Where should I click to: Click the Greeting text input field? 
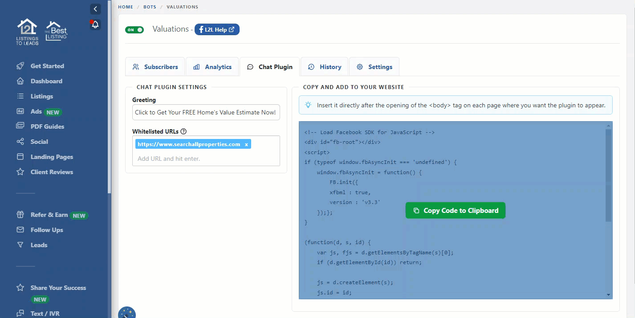coord(206,112)
